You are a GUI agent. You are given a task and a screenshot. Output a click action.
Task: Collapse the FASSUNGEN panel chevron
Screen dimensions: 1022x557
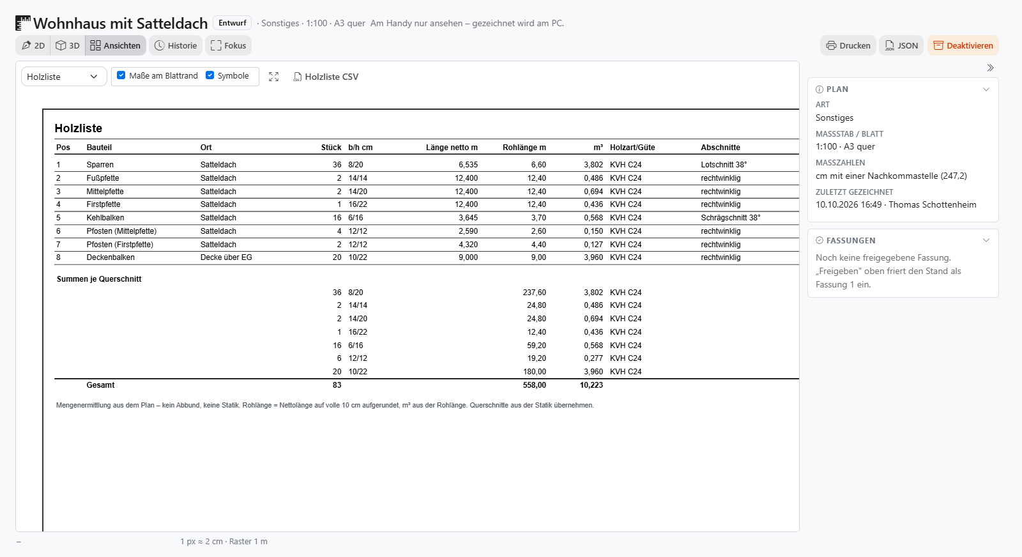986,241
